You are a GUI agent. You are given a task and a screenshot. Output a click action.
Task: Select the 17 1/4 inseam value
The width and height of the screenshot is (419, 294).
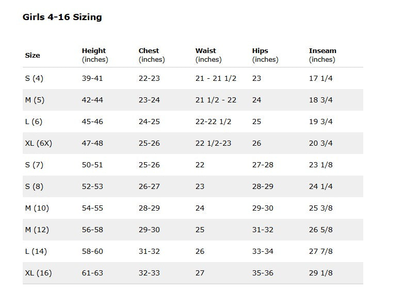[320, 78]
